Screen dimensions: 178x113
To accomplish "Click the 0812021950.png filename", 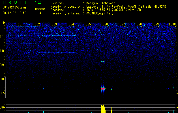I will click(14, 7).
